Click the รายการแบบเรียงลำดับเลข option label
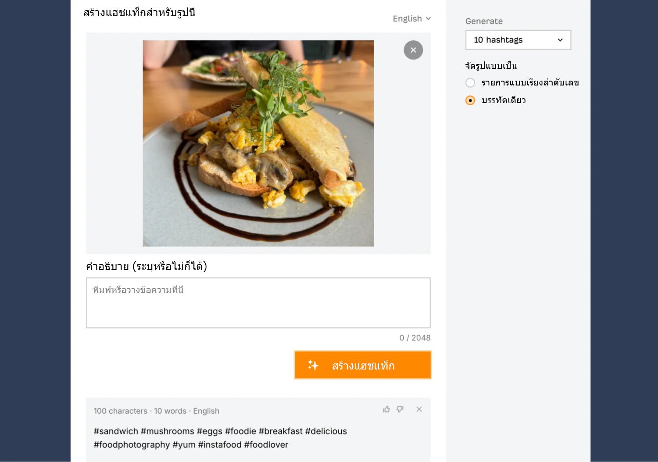658x462 pixels. (530, 83)
